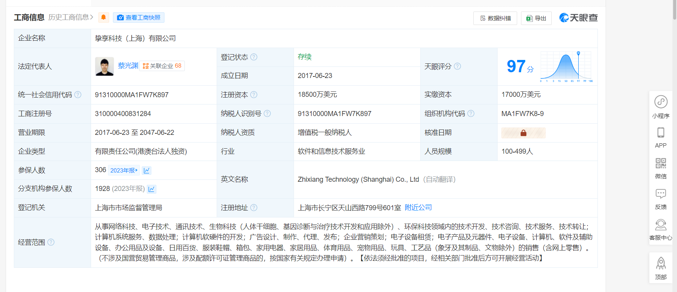The width and height of the screenshot is (677, 292).
Task: Click 导出 export button
Action: click(536, 18)
